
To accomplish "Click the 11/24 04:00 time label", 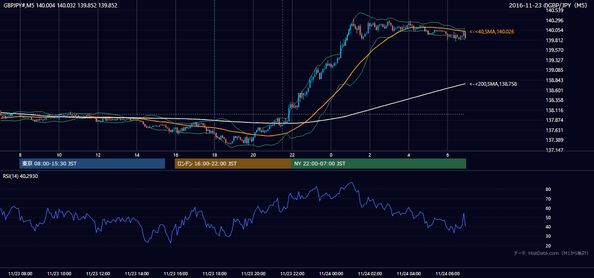I will coord(409,274).
